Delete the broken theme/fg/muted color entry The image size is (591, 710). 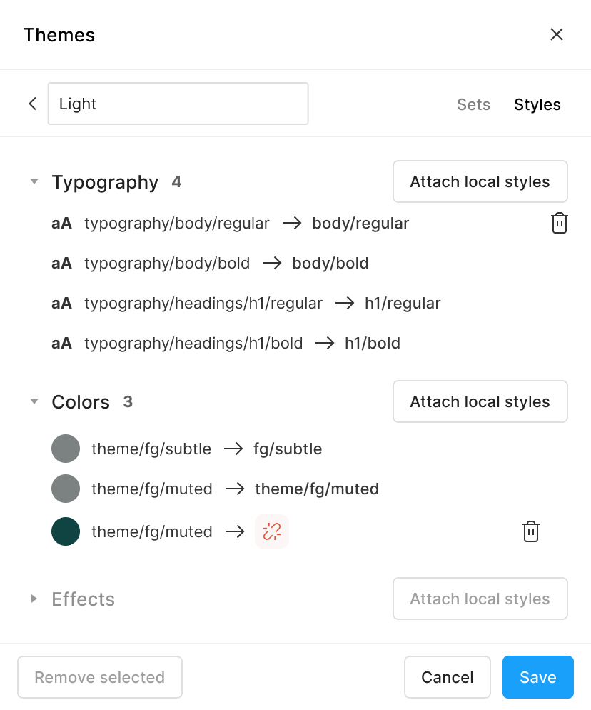(x=531, y=531)
